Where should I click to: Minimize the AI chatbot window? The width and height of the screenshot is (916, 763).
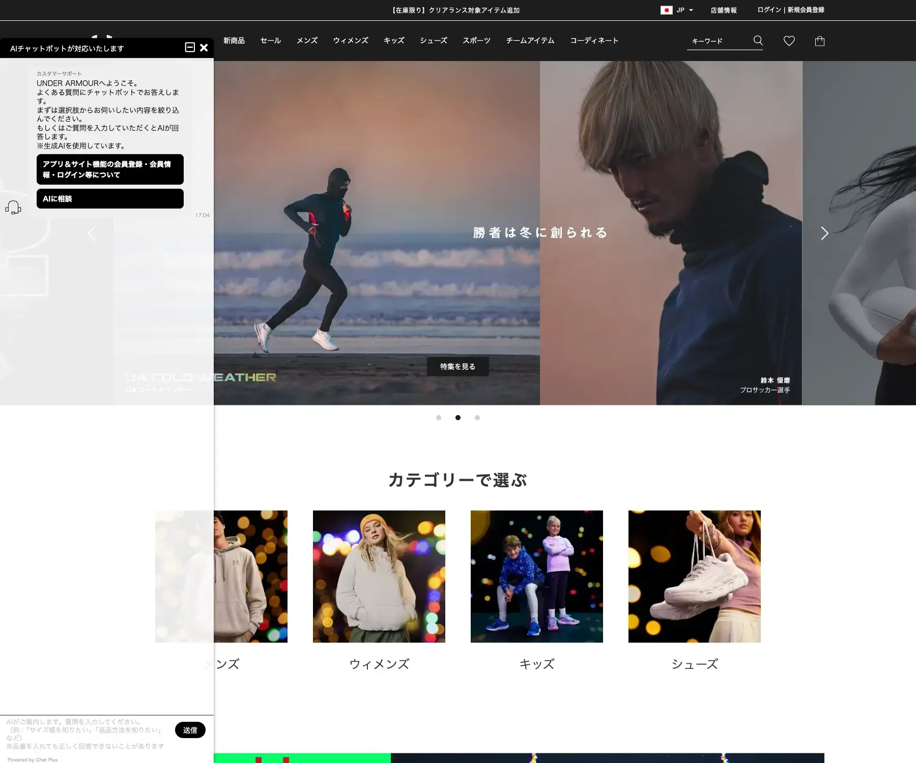pos(191,47)
